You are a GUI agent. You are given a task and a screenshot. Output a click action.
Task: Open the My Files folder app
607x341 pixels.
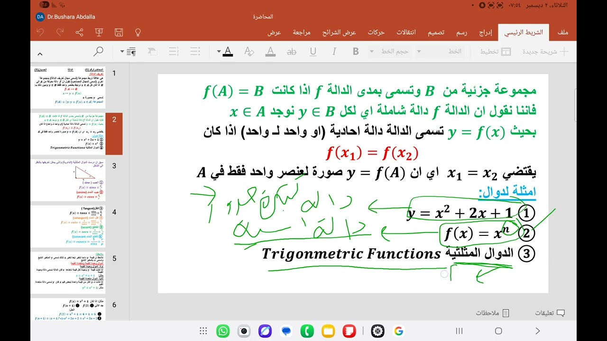coord(328,331)
